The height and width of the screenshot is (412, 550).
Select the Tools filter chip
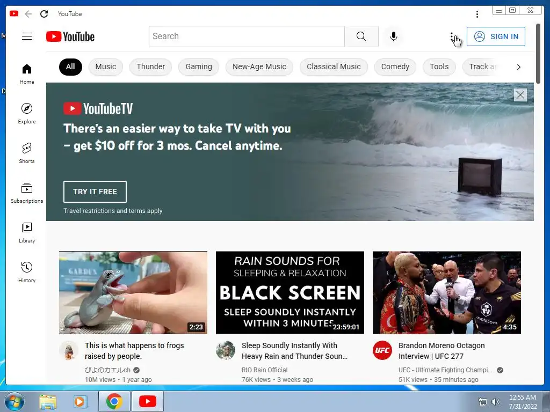(x=439, y=67)
